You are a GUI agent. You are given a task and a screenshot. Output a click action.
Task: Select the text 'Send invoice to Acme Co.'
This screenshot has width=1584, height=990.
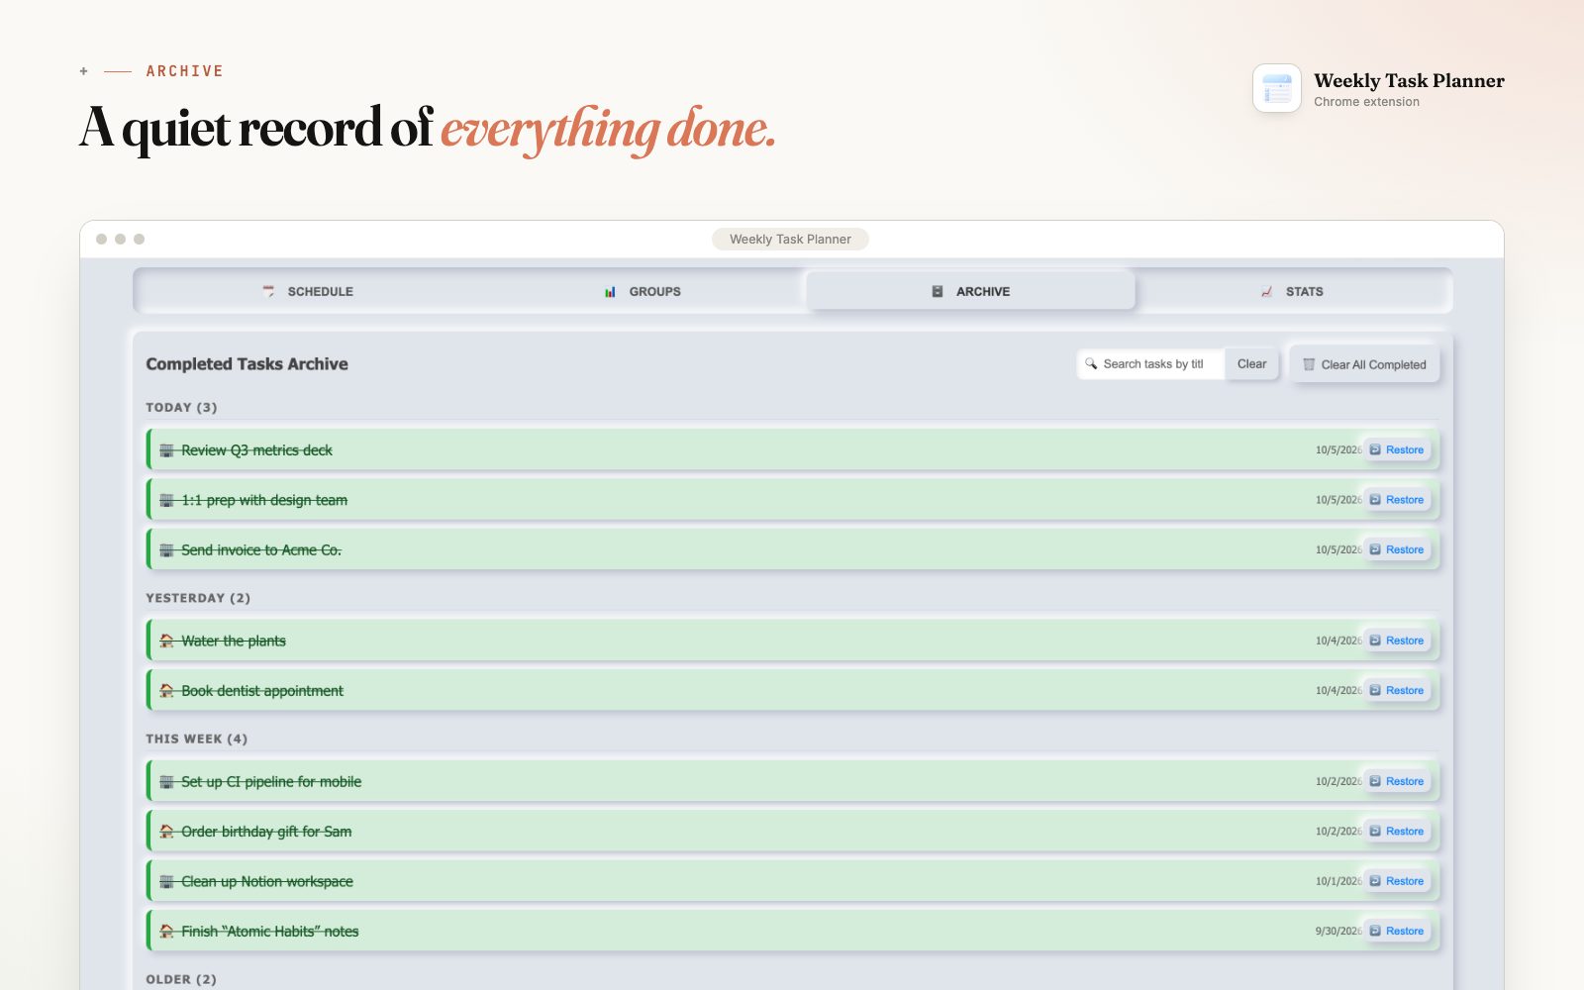pos(261,550)
